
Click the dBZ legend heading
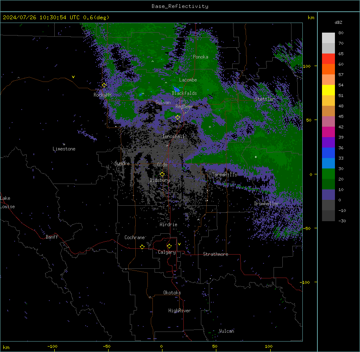pyautogui.click(x=338, y=23)
